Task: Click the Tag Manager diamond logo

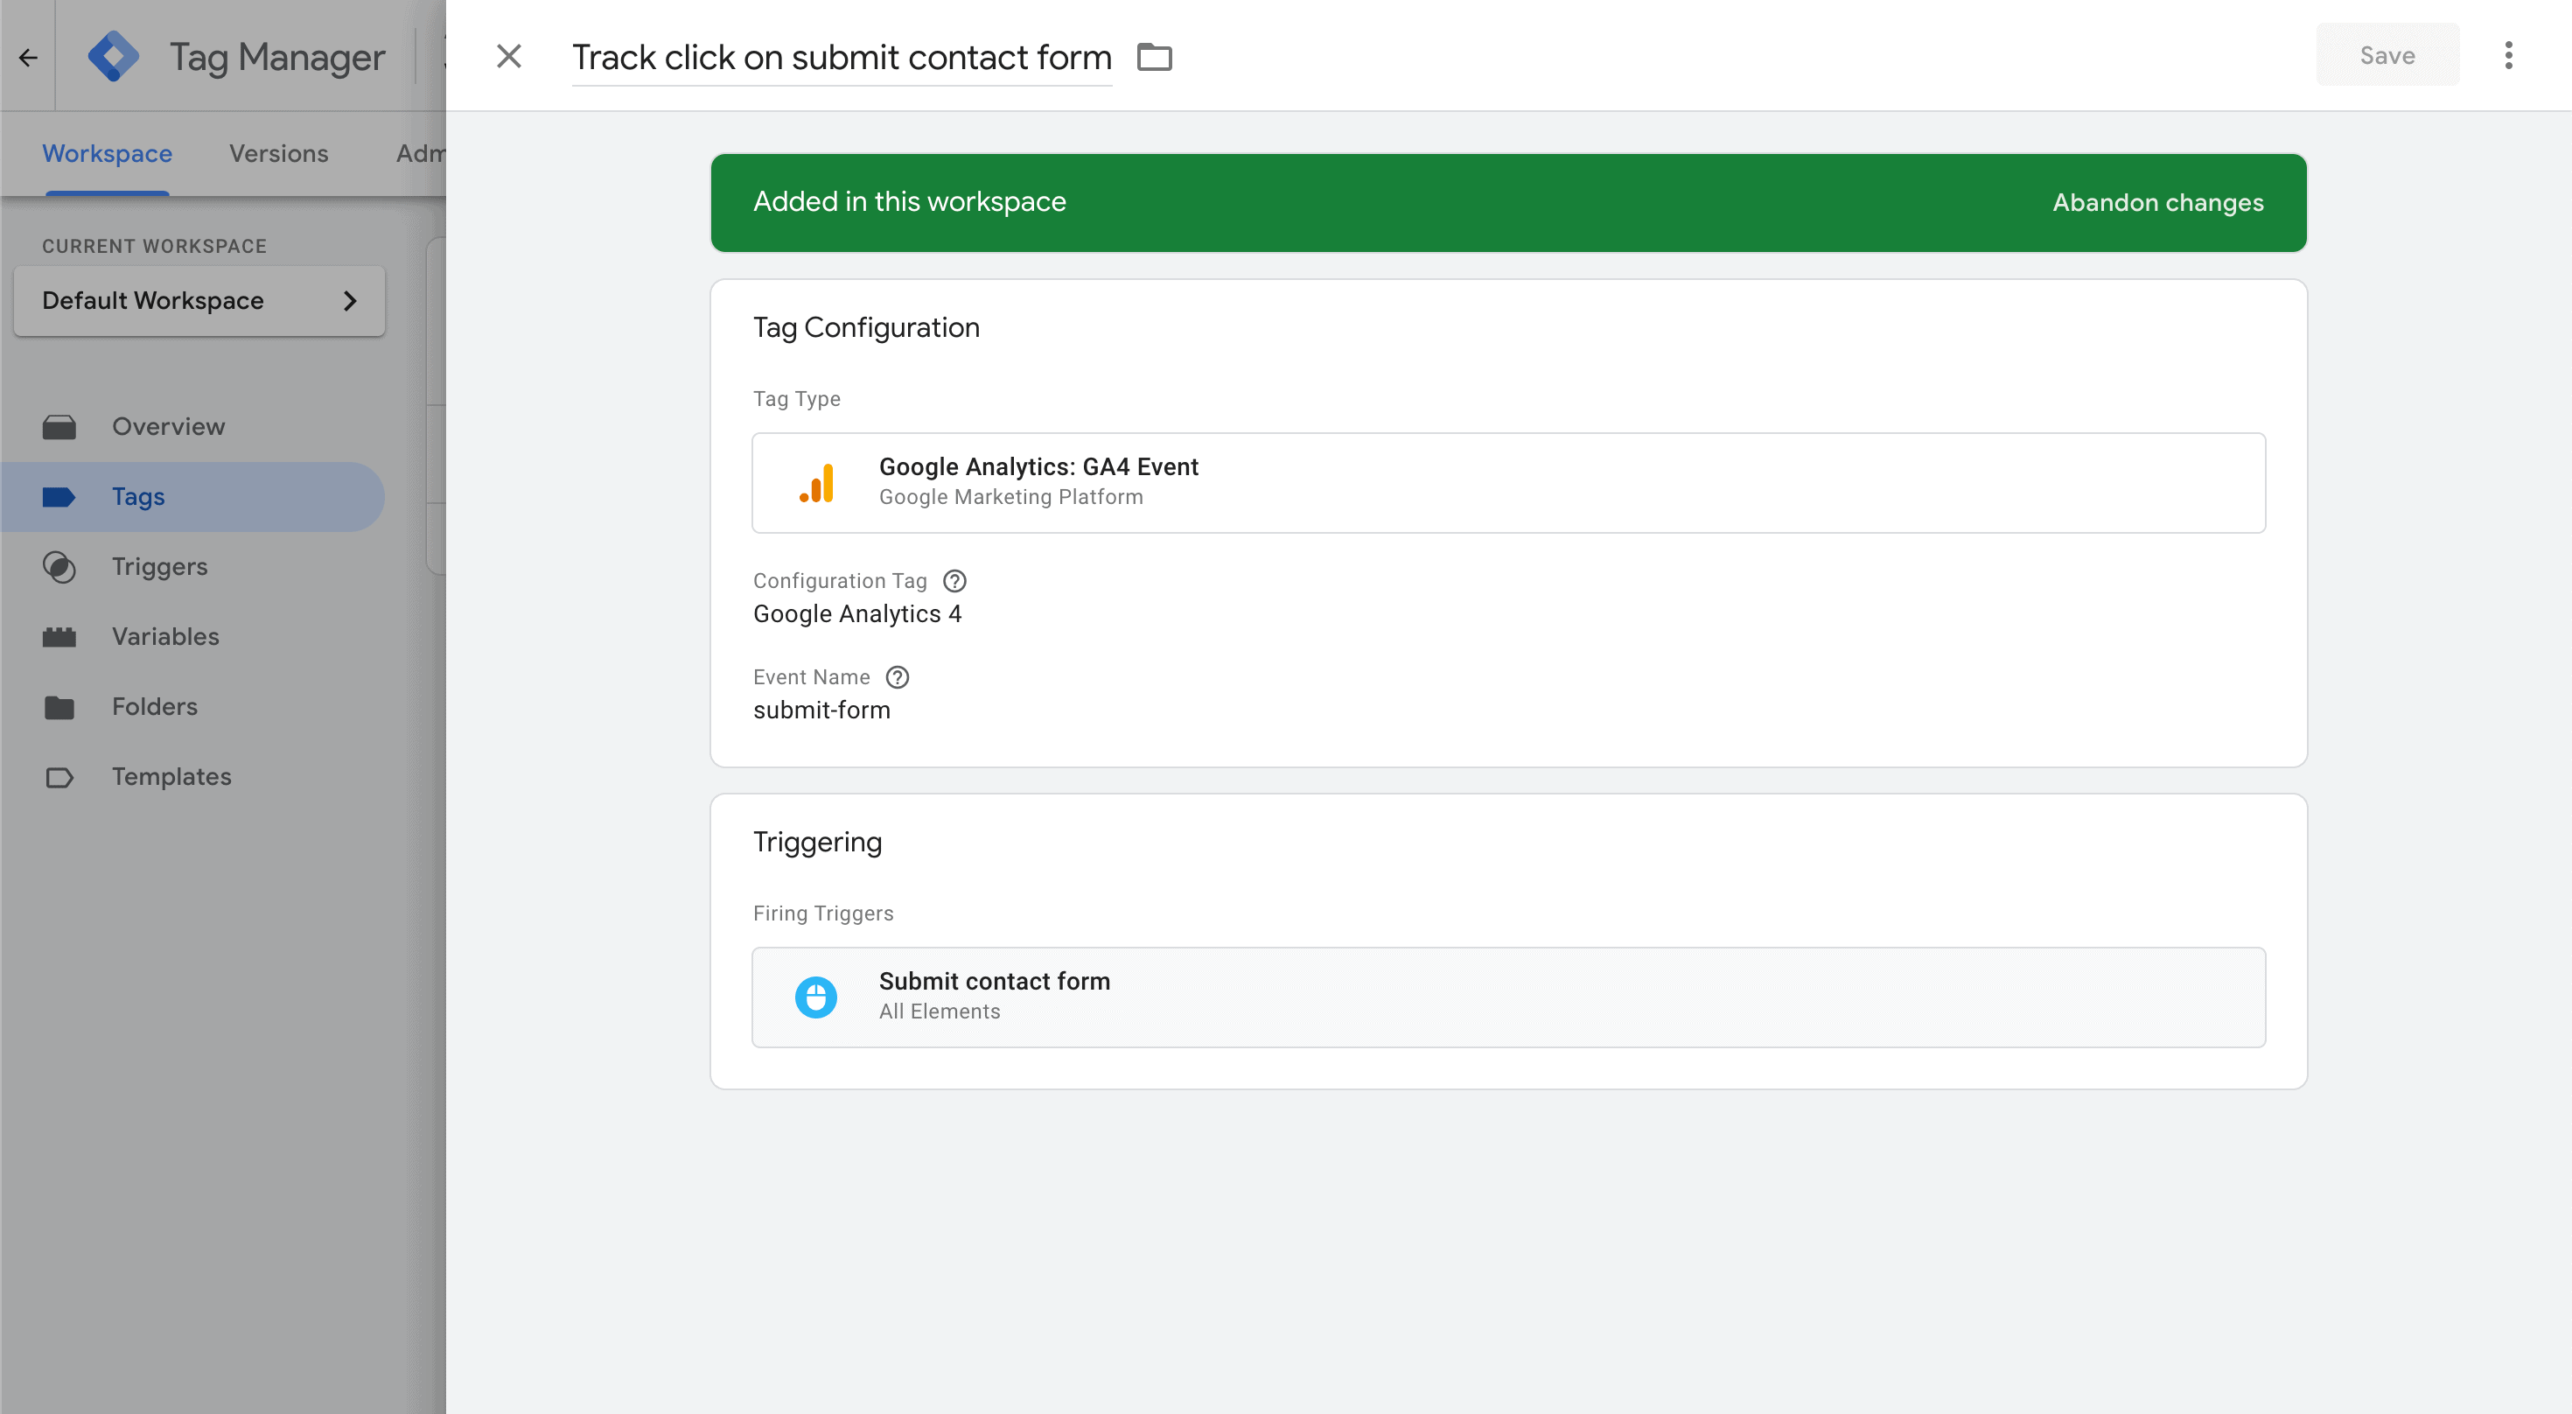Action: (x=113, y=57)
